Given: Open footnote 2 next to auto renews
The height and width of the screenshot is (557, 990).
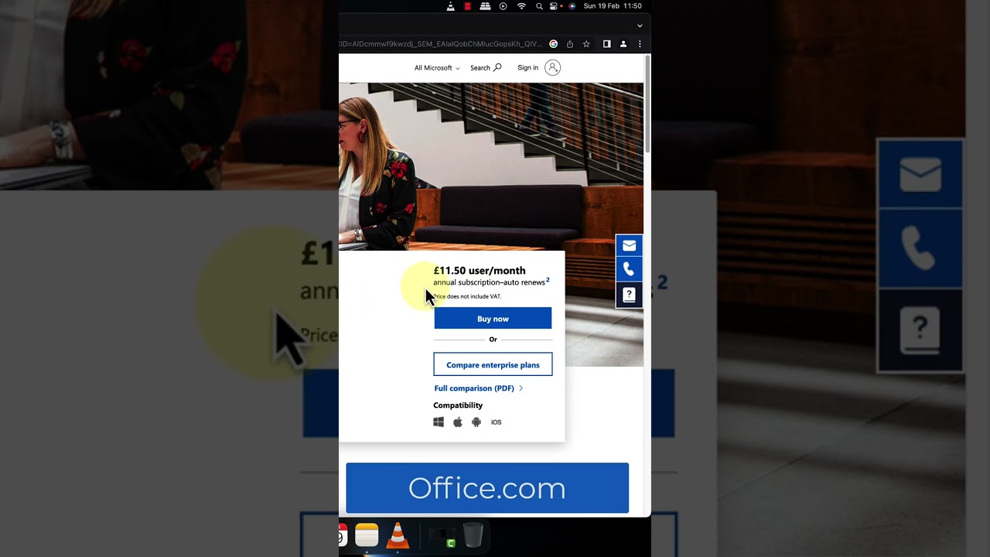Looking at the screenshot, I should (548, 280).
